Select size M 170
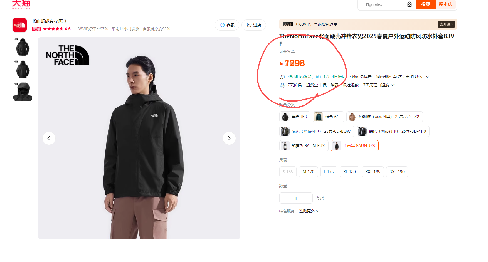Image resolution: width=488 pixels, height=262 pixels. (x=308, y=172)
